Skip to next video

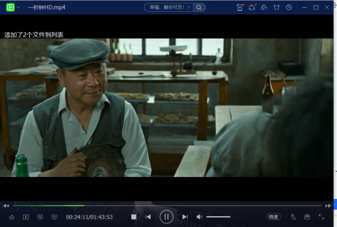[185, 217]
